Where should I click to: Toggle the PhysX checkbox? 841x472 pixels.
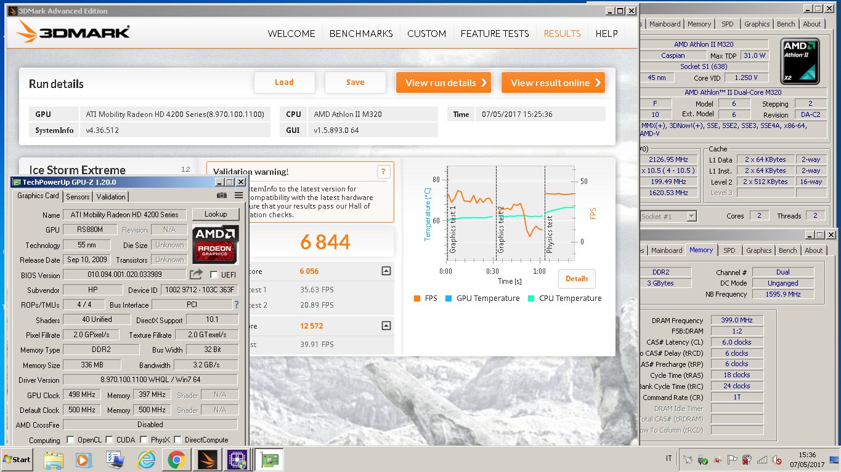(x=144, y=440)
